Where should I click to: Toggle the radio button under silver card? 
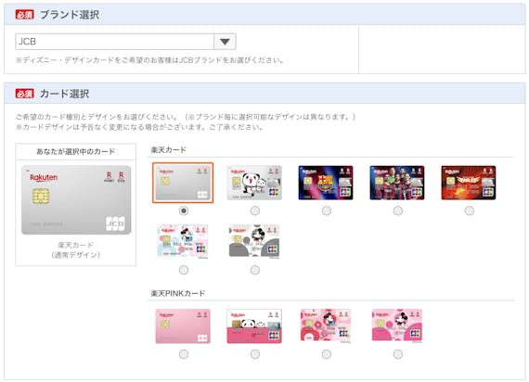tap(184, 211)
